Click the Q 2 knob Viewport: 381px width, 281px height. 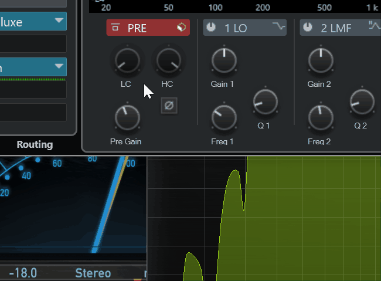361,102
